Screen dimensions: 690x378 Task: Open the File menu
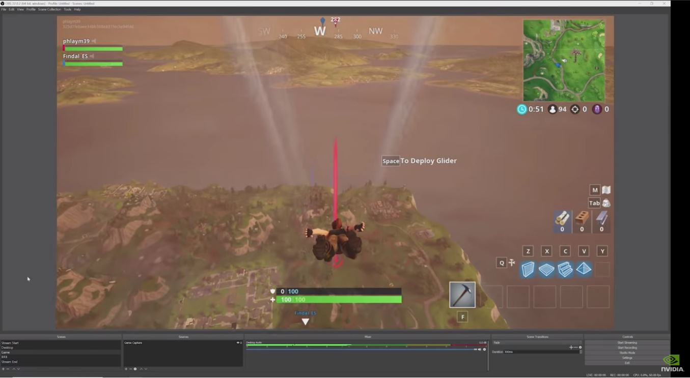(x=4, y=9)
